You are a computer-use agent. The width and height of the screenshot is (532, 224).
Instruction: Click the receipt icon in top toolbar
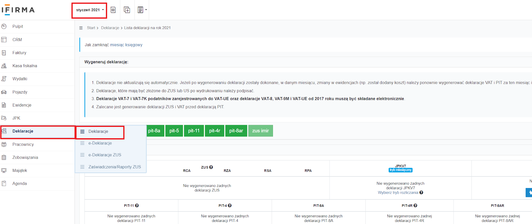click(x=113, y=10)
